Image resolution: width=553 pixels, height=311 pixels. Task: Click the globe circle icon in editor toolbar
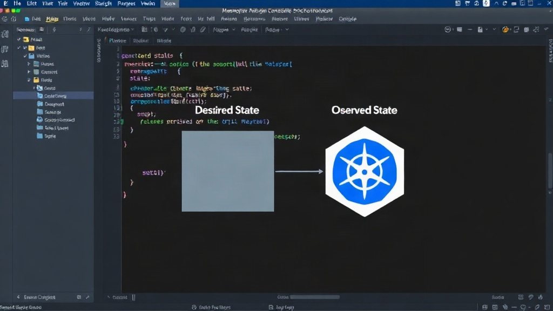click(x=183, y=30)
